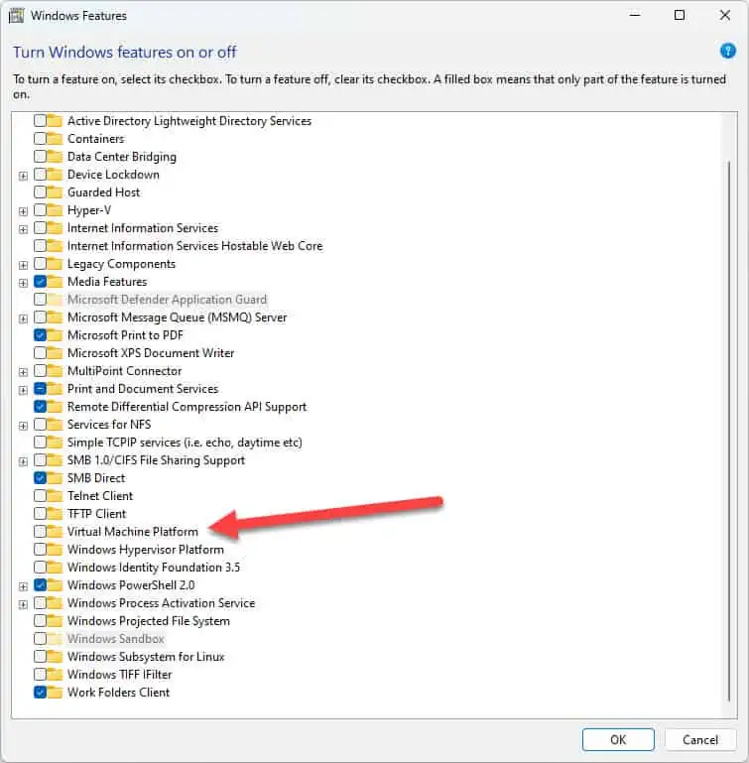The height and width of the screenshot is (763, 749).
Task: Click the Hyper-V folder icon
Action: 55,210
